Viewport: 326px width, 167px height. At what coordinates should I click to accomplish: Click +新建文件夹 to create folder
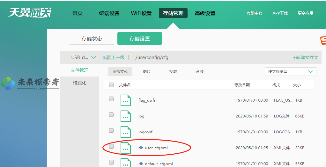pyautogui.click(x=306, y=57)
